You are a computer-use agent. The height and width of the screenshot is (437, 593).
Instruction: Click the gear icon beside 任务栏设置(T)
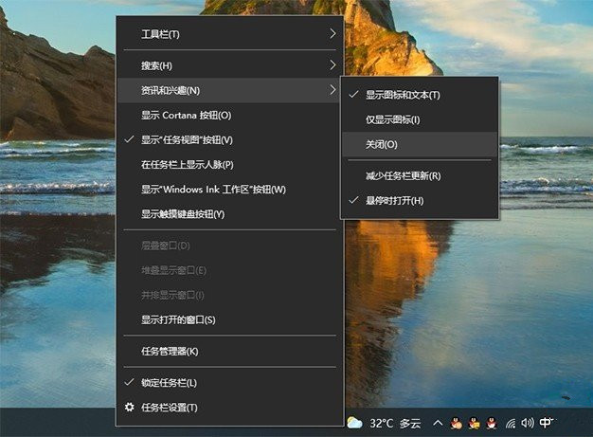click(x=130, y=408)
